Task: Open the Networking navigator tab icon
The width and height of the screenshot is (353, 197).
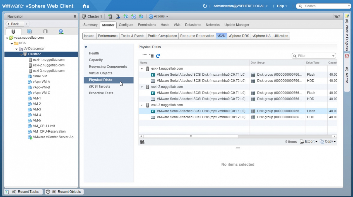Action: pyautogui.click(x=61, y=31)
